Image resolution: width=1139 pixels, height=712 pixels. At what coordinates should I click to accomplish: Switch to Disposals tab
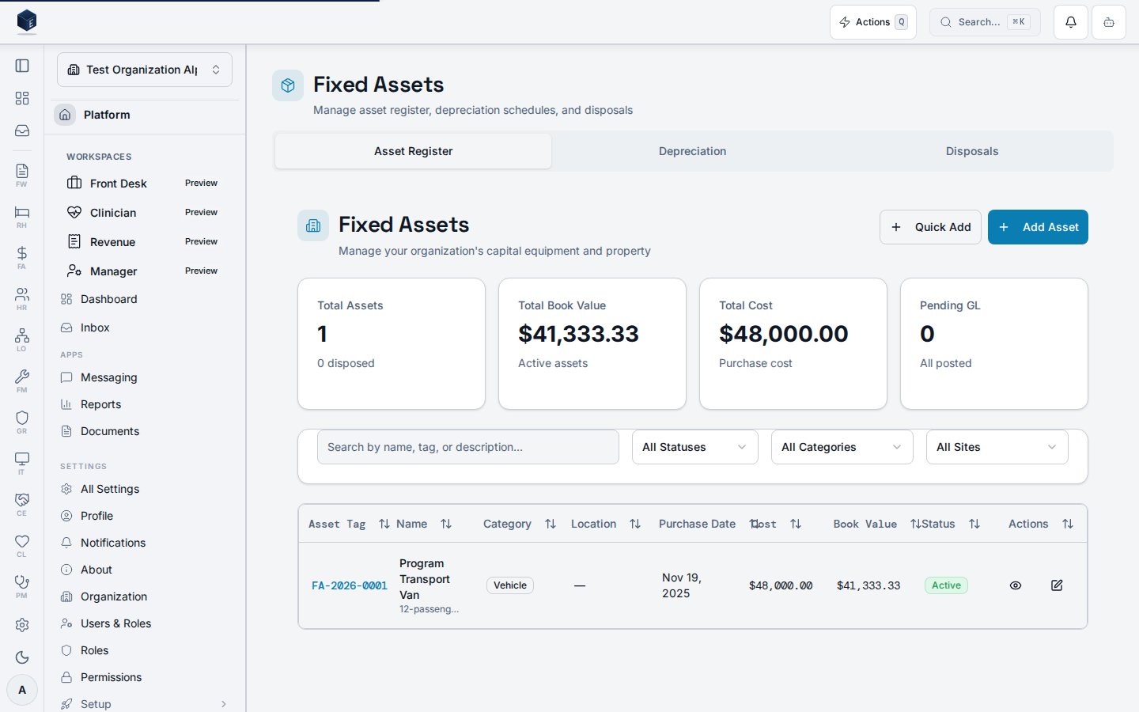pos(972,151)
